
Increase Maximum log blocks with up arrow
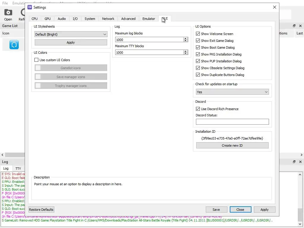pos(186,38)
